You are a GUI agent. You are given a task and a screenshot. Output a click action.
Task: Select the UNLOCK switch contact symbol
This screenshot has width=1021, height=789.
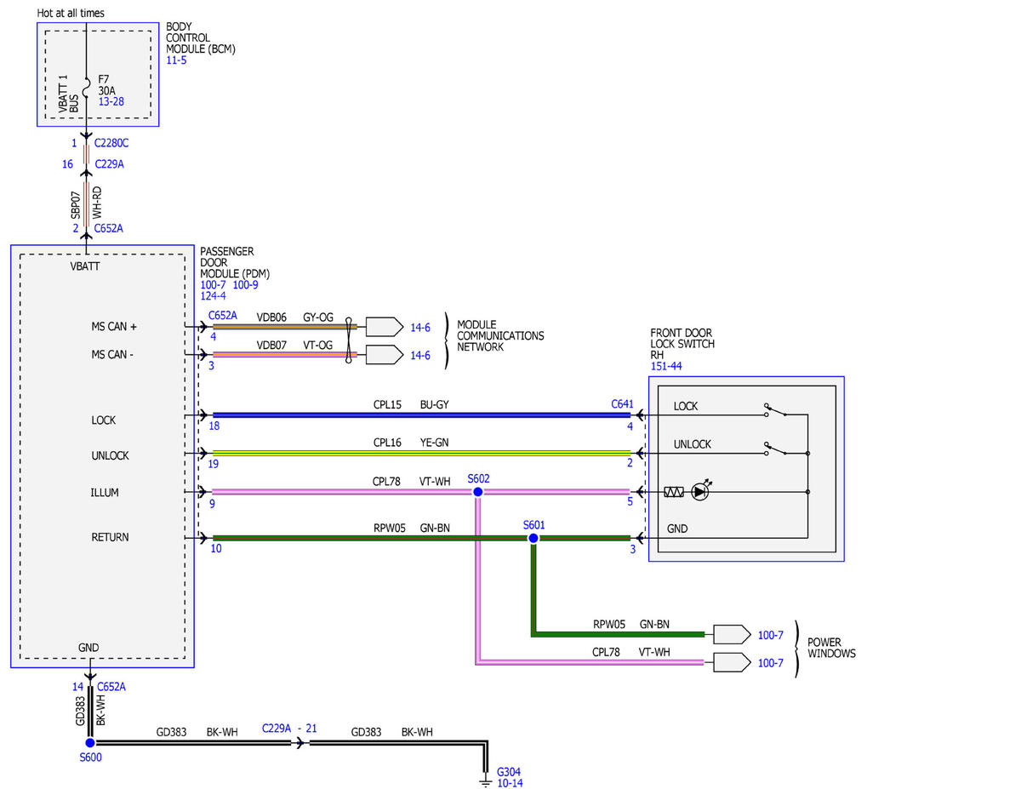coord(774,448)
